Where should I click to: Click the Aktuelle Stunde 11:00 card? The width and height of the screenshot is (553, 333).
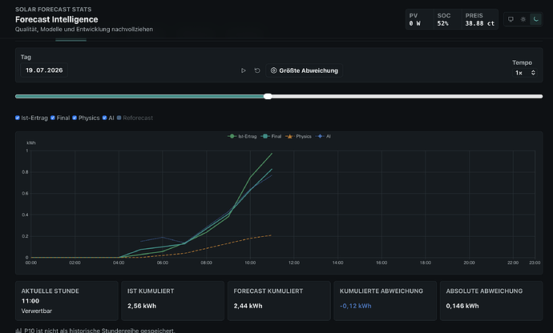pos(67,301)
